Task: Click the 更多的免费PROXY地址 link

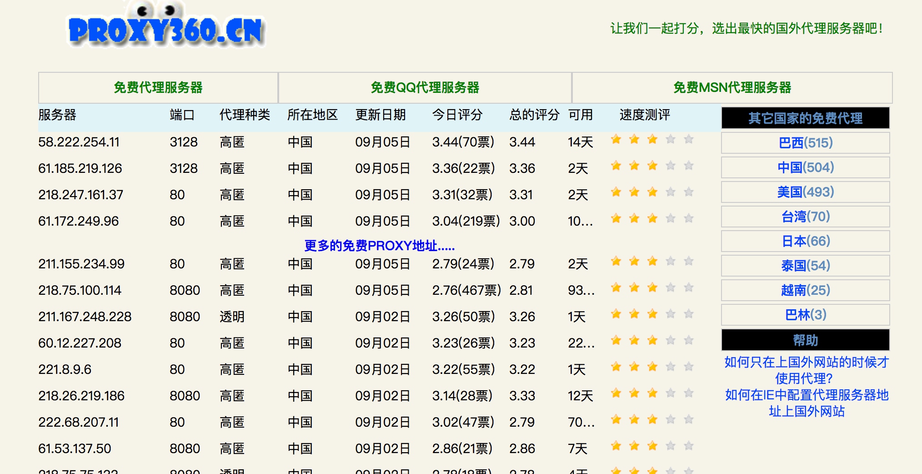Action: tap(379, 246)
